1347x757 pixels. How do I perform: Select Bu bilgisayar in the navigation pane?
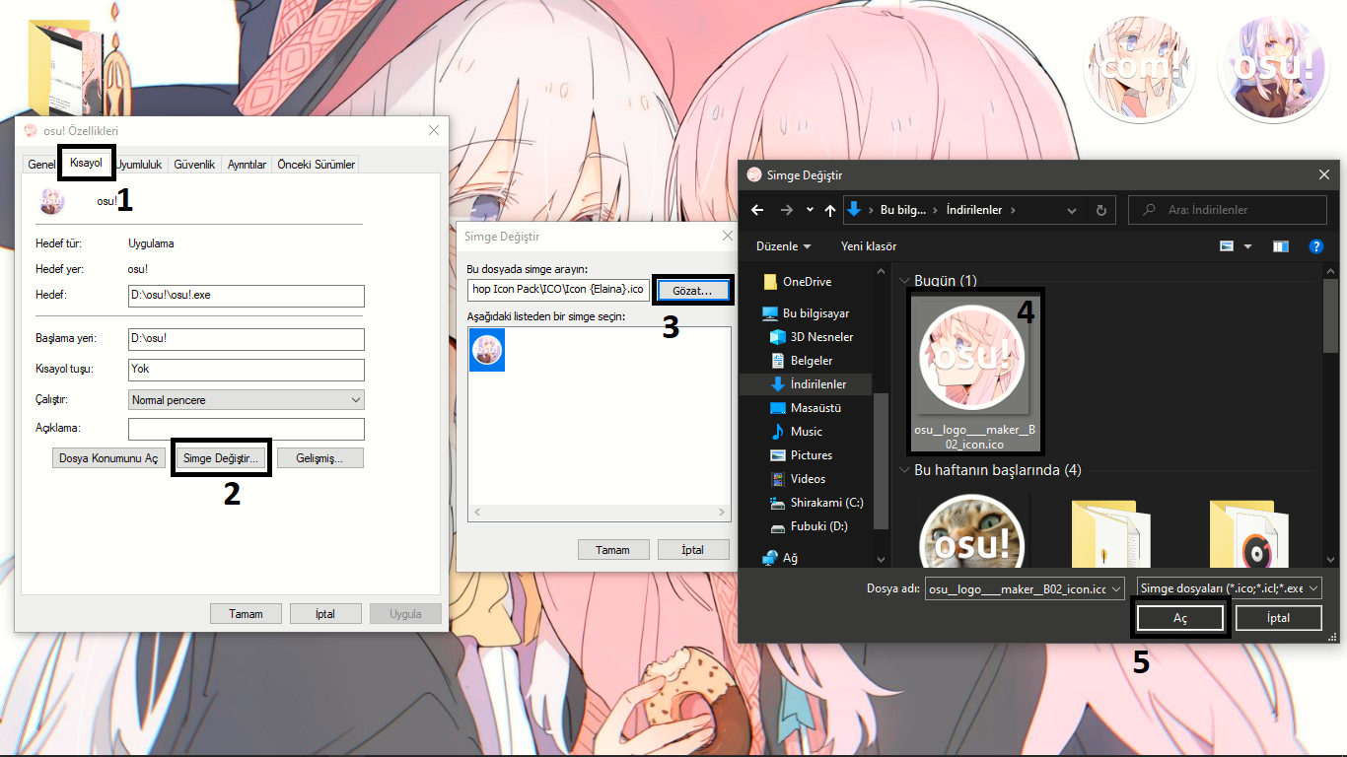(x=806, y=313)
